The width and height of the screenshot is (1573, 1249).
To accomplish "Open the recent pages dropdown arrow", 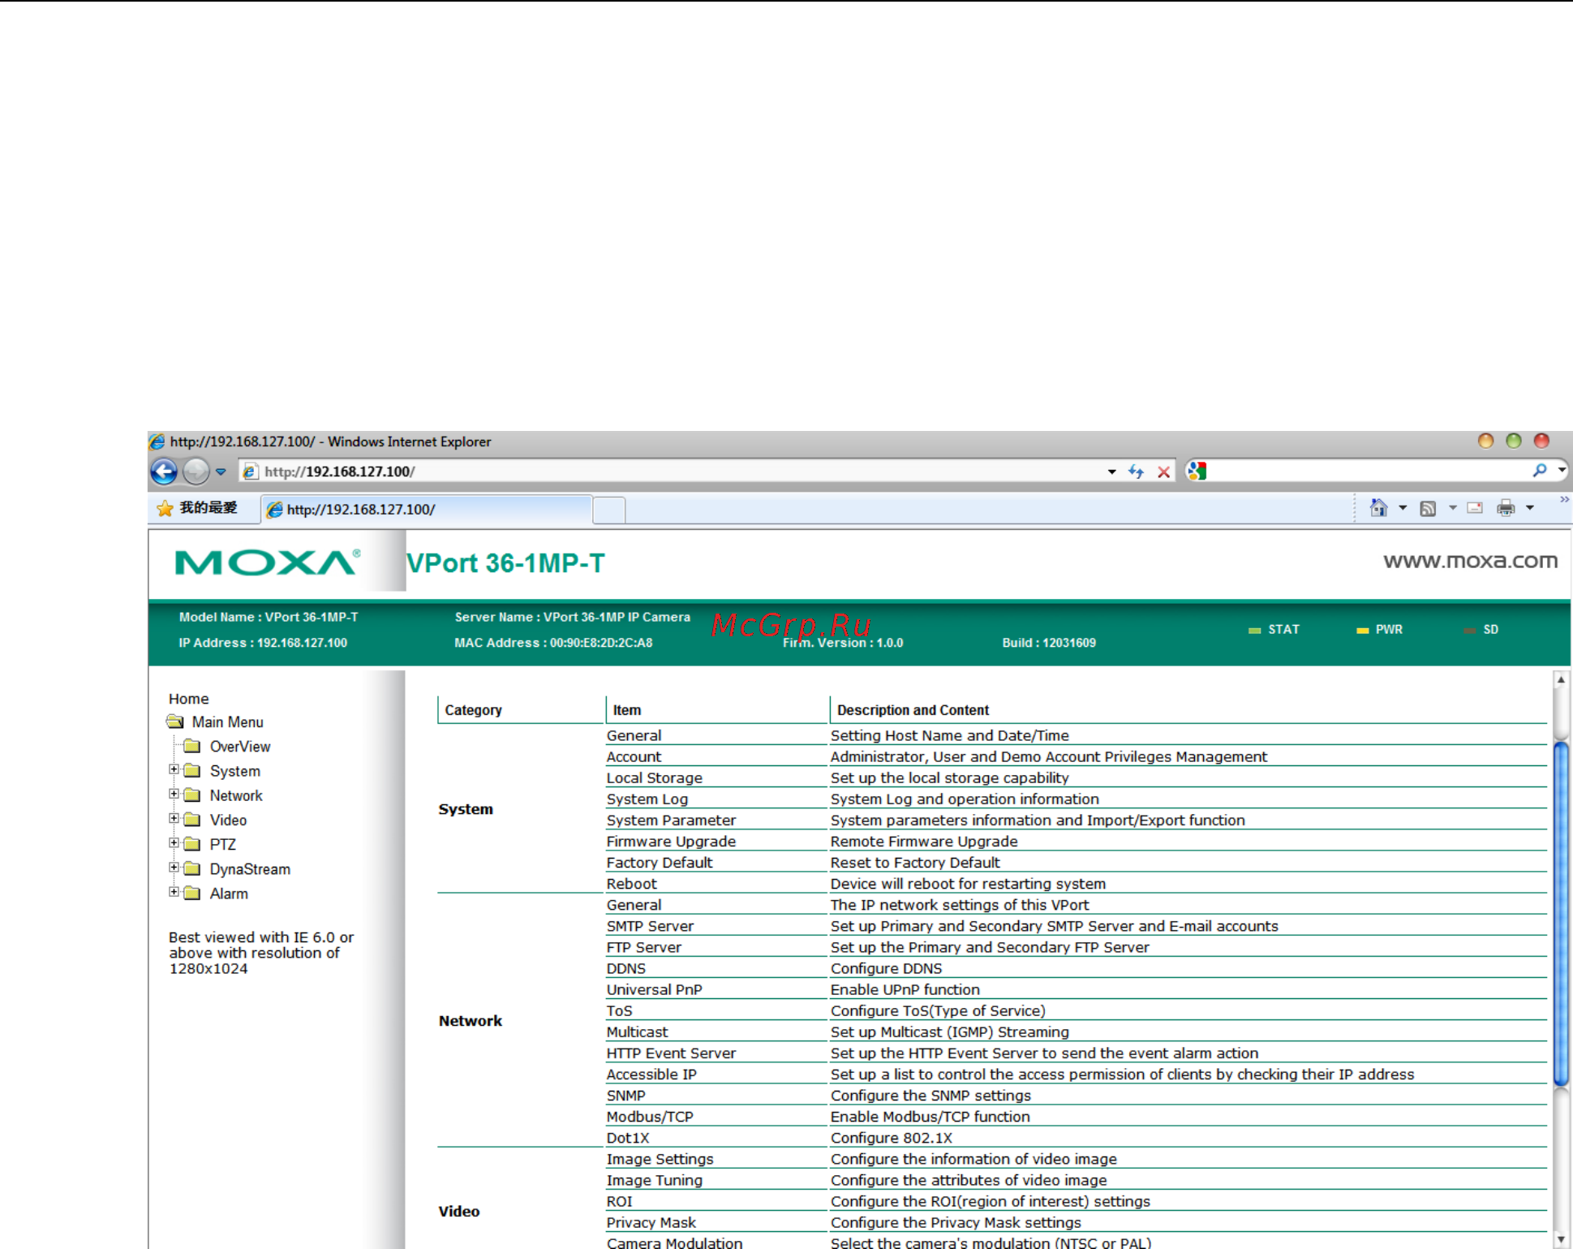I will coord(221,472).
